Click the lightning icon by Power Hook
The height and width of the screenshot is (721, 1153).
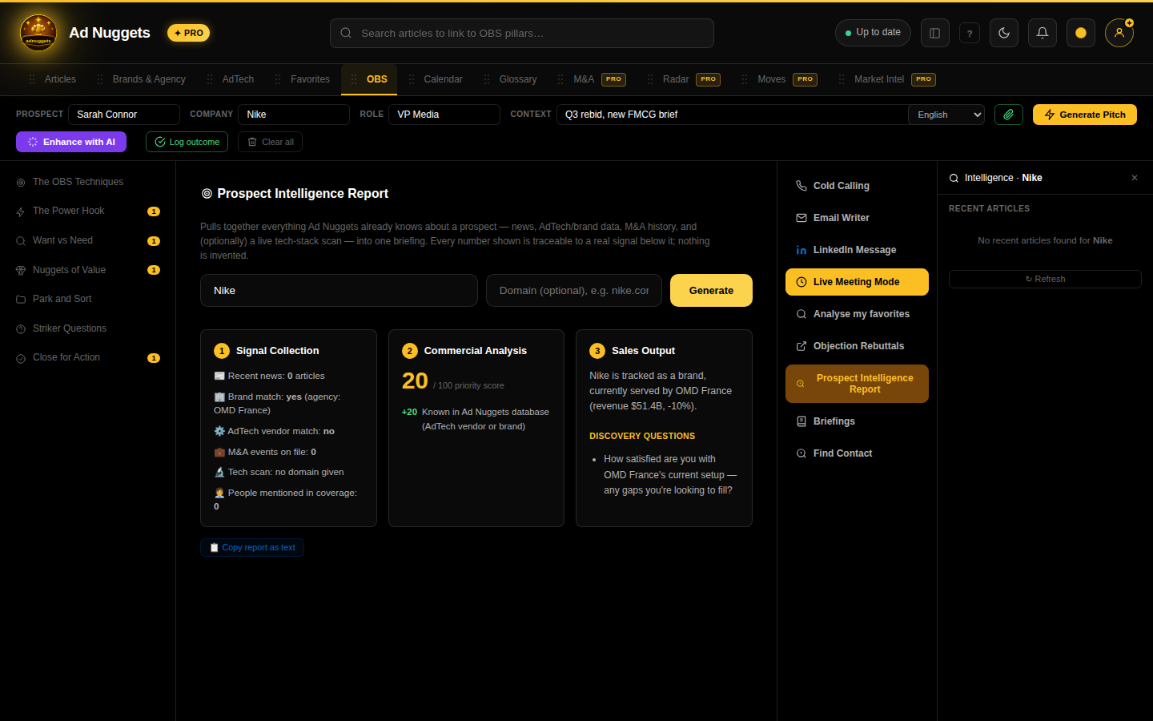[21, 212]
